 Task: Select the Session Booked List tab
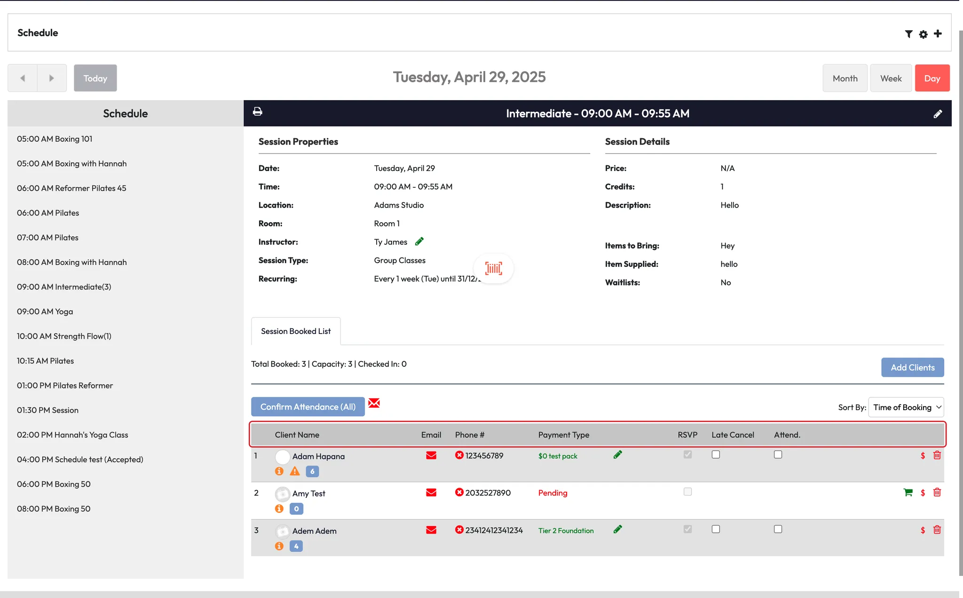[x=296, y=331]
